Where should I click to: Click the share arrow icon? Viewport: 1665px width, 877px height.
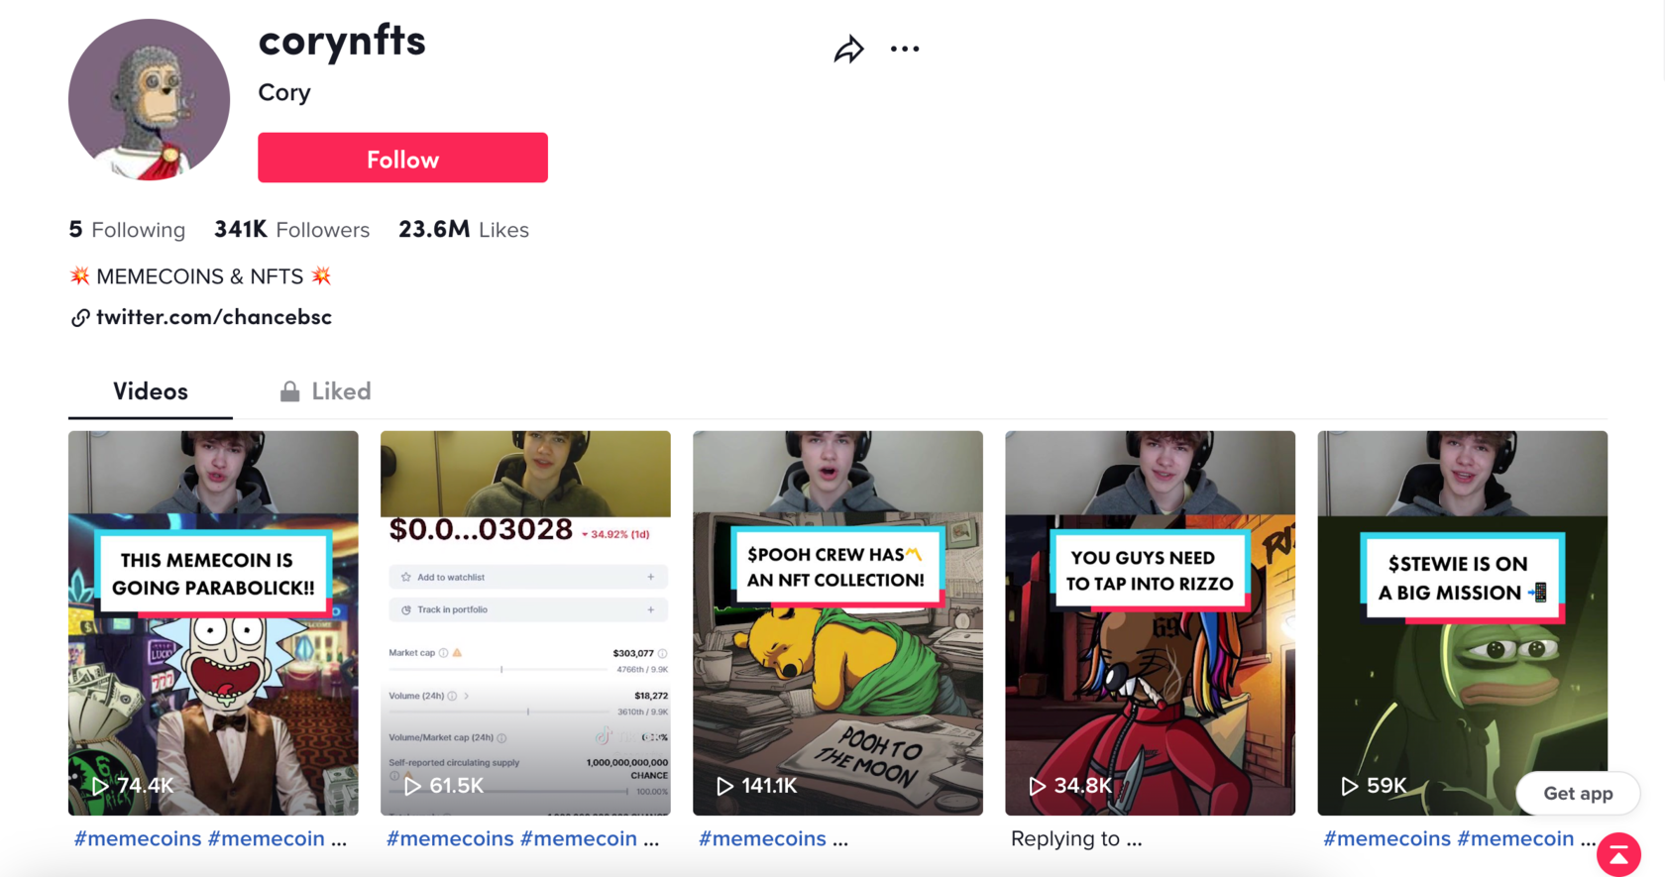tap(848, 49)
